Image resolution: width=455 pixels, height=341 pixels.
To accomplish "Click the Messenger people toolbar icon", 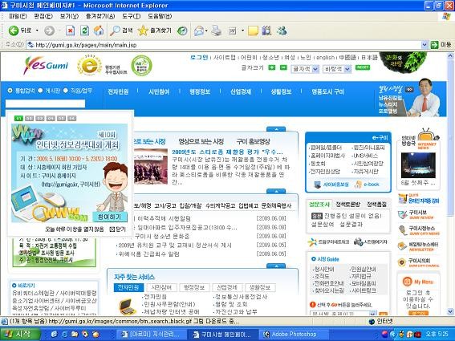I will point(282,30).
